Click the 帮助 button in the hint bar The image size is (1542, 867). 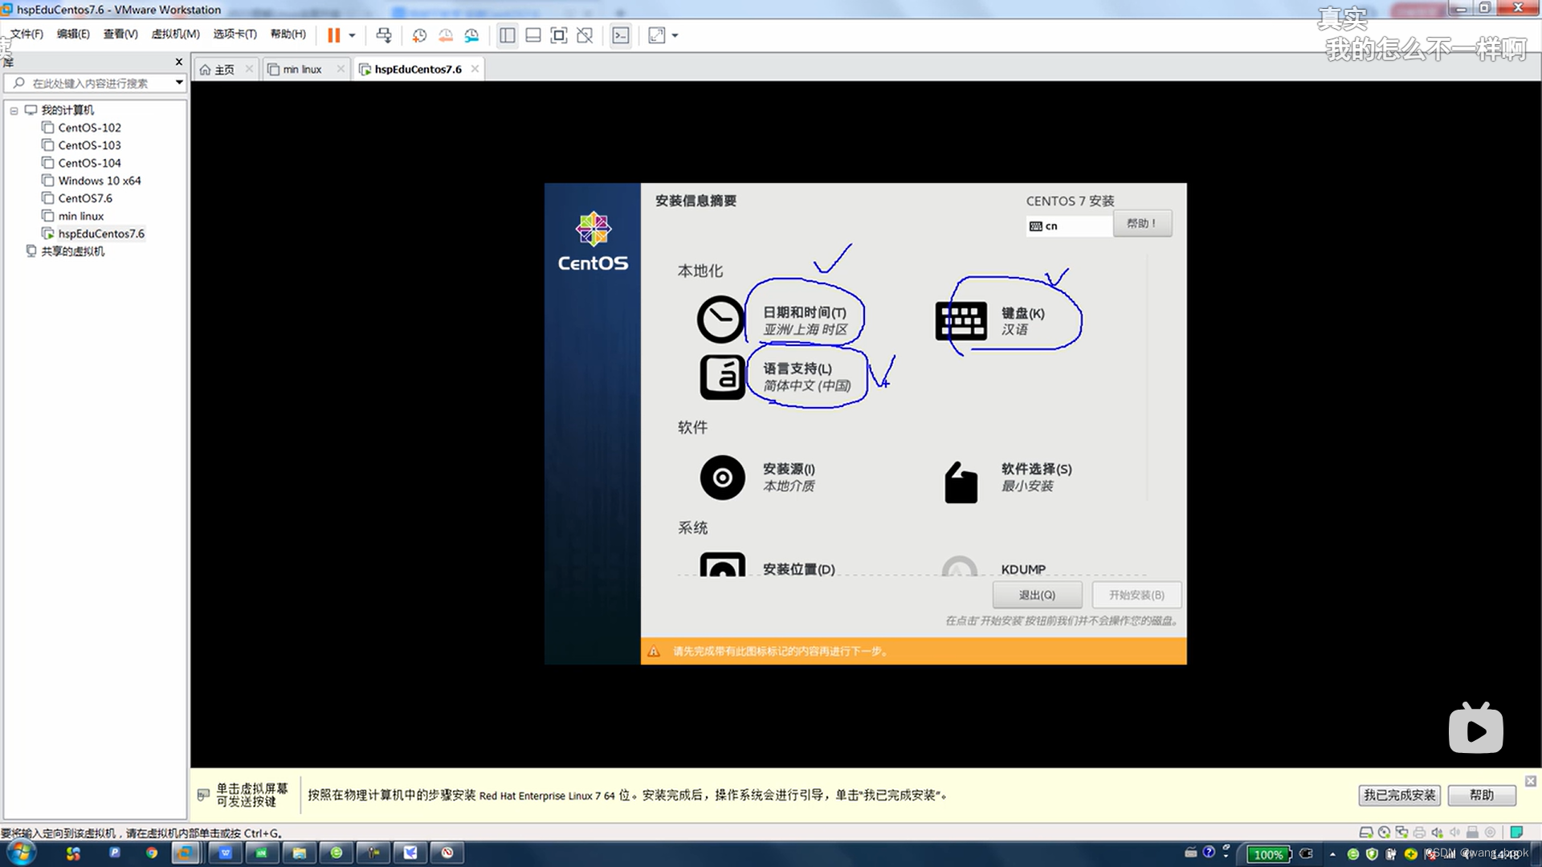tap(1482, 795)
